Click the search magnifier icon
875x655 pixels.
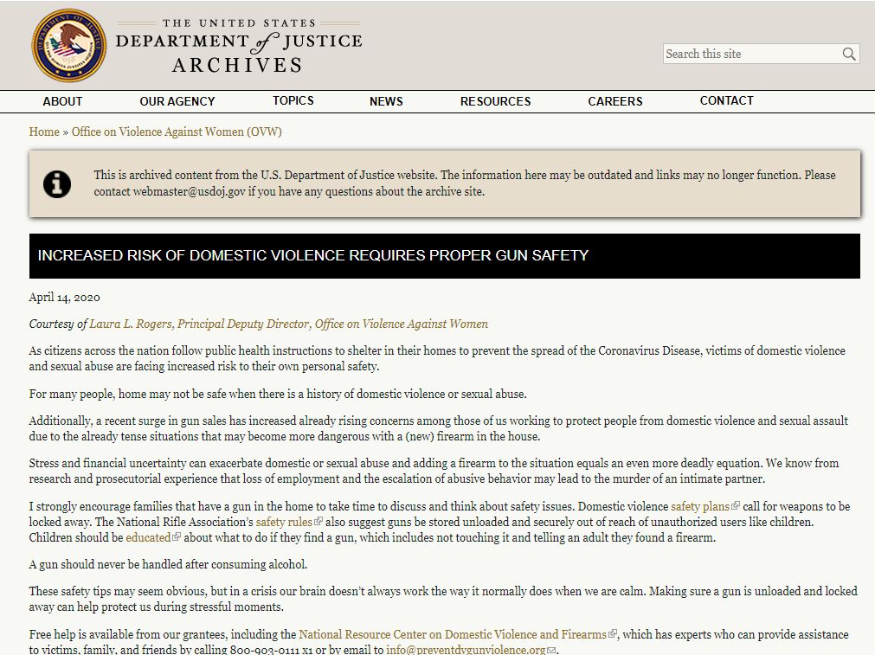point(849,55)
